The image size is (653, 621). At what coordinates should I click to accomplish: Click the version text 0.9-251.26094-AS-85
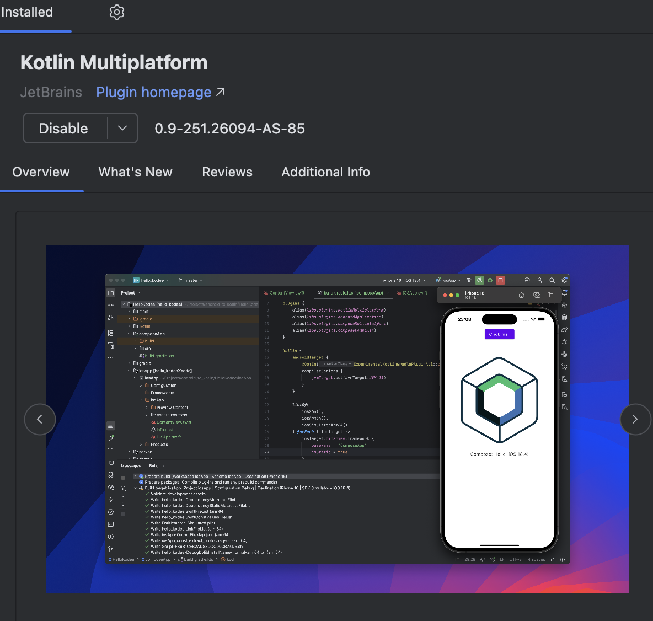(x=229, y=129)
